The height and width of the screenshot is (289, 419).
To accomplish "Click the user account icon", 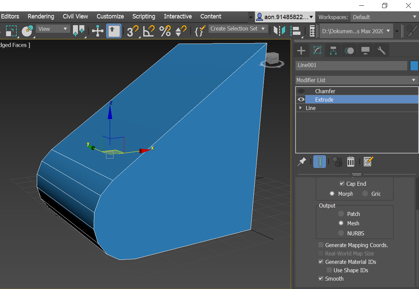I will (259, 17).
